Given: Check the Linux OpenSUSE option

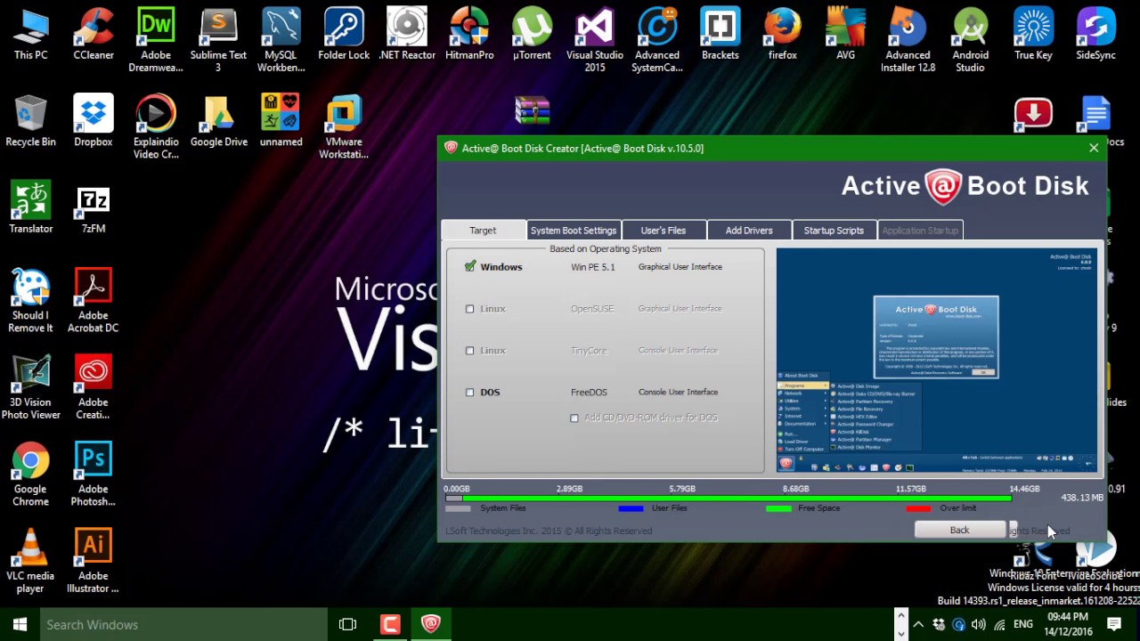Looking at the screenshot, I should (470, 309).
